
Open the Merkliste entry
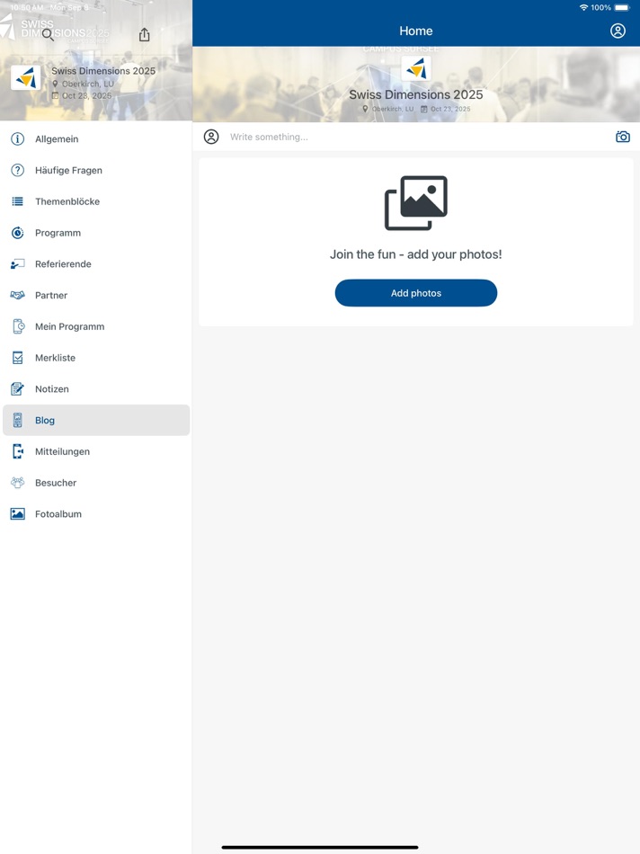click(96, 358)
